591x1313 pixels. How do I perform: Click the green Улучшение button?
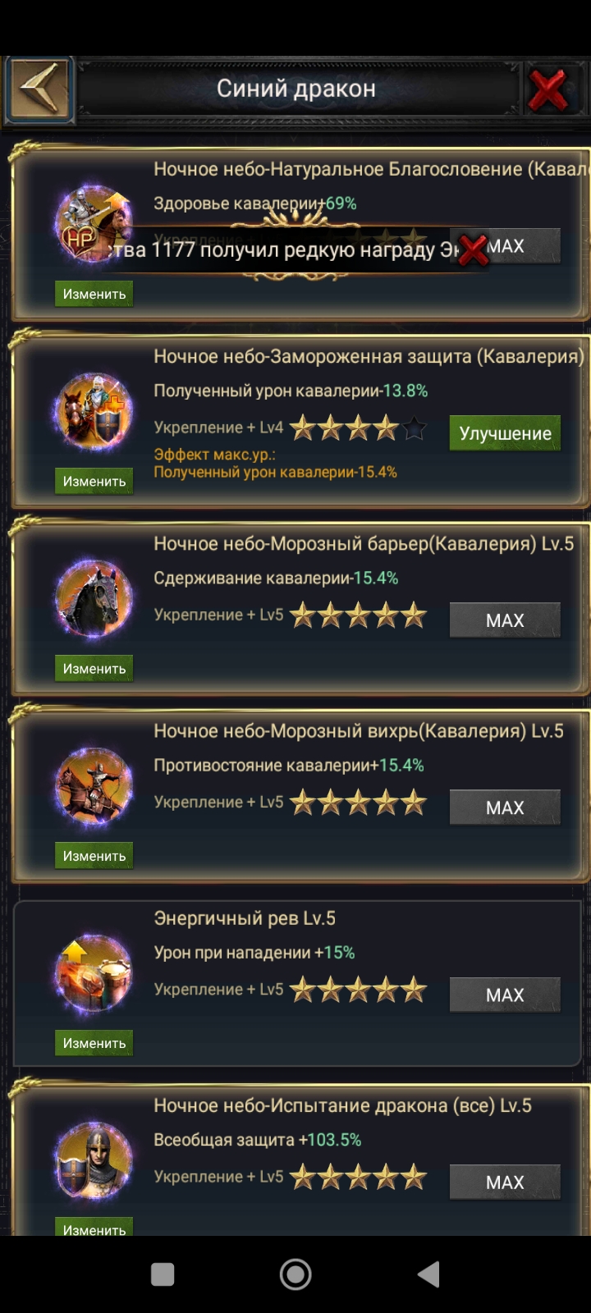tap(505, 433)
